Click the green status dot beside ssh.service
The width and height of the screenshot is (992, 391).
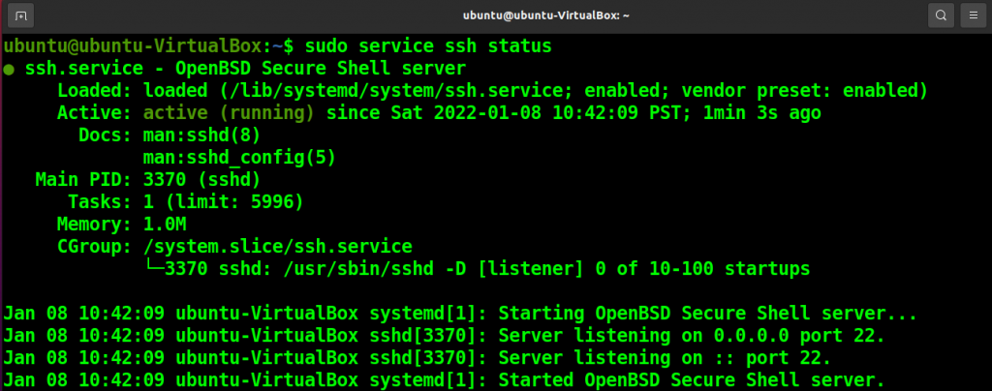click(x=9, y=69)
